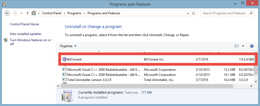
Task: Expand the view options dropdown arrow
Action: tap(243, 46)
